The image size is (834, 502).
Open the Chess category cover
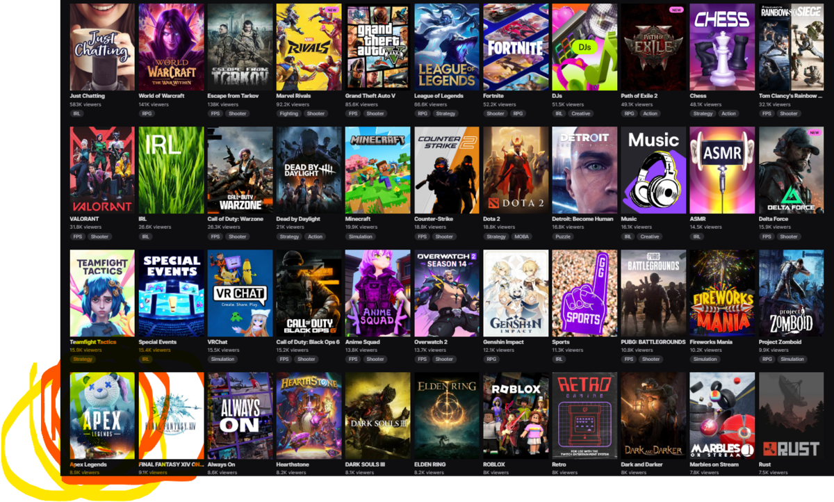(722, 47)
